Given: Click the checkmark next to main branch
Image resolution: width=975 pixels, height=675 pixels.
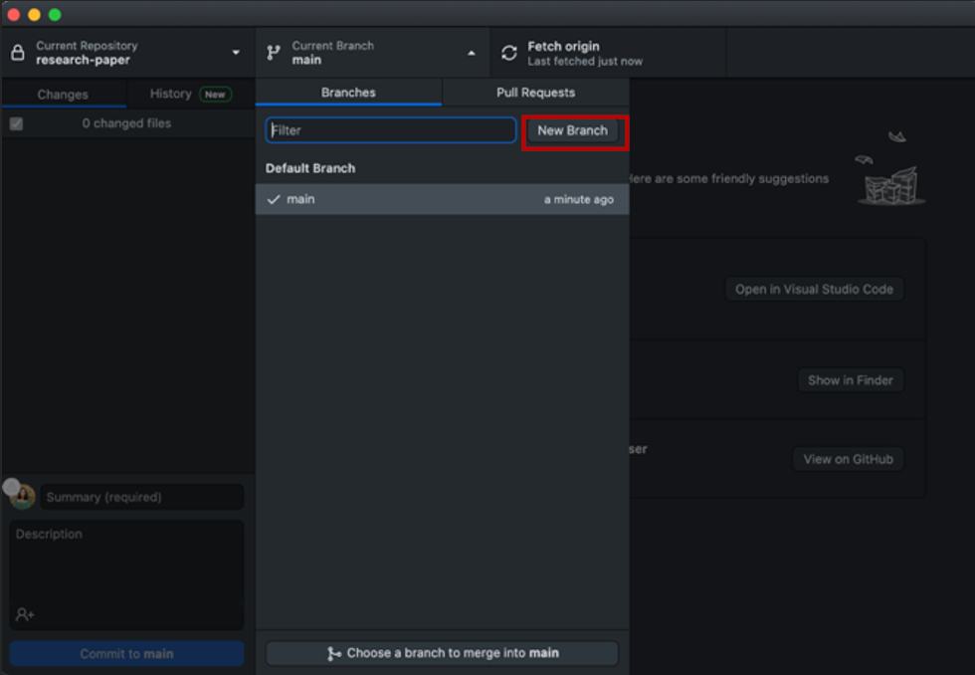Looking at the screenshot, I should [274, 199].
